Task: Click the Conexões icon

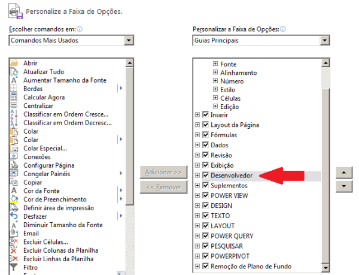Action: coord(14,157)
